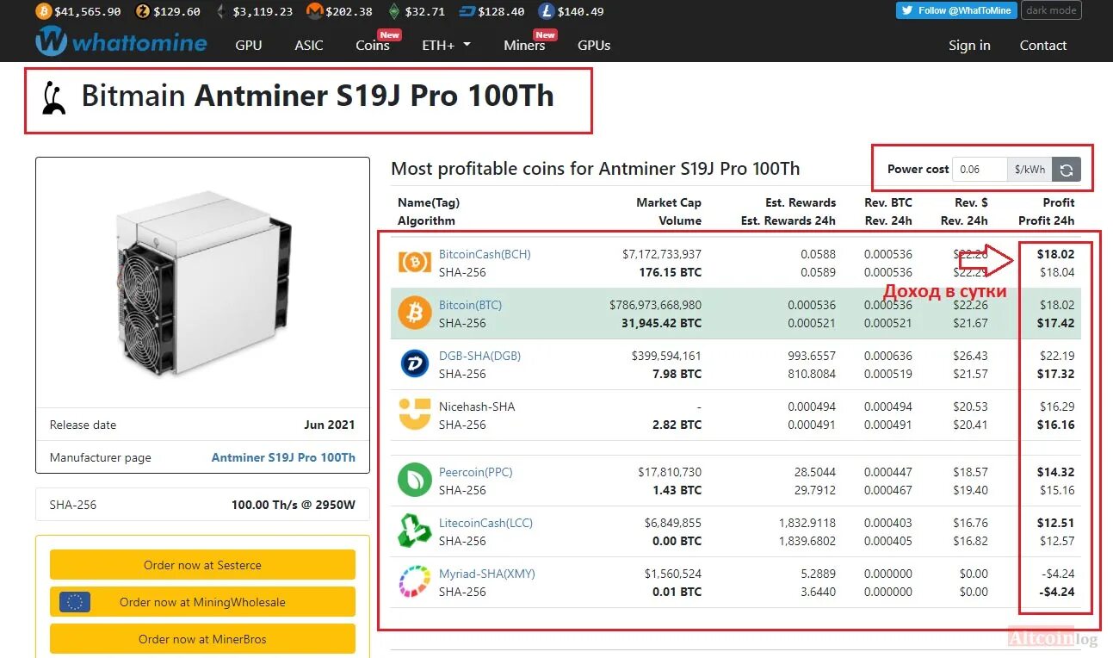Click the BitcoinCash coin icon
The width and height of the screenshot is (1113, 658).
click(x=414, y=263)
